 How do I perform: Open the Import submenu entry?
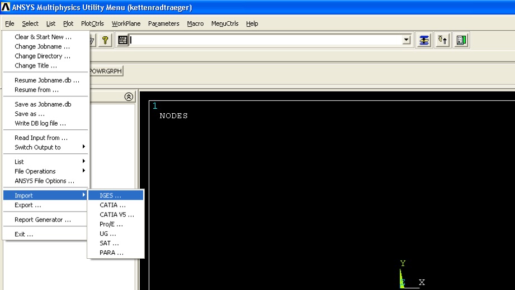[46, 195]
